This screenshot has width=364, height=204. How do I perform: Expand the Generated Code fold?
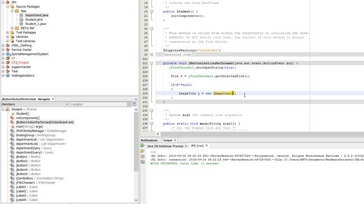[152, 54]
